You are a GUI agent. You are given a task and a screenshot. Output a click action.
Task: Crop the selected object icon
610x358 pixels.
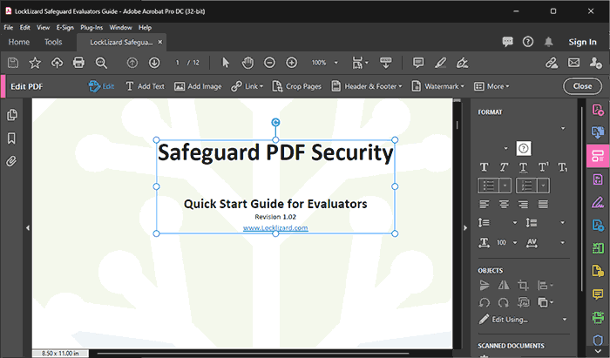(x=523, y=286)
